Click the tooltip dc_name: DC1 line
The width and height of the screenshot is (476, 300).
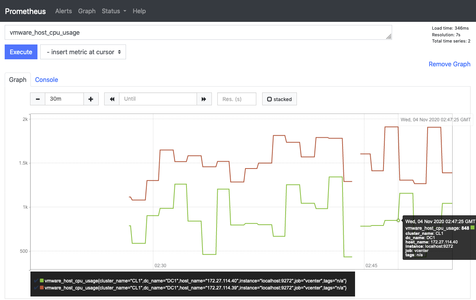pyautogui.click(x=420, y=238)
